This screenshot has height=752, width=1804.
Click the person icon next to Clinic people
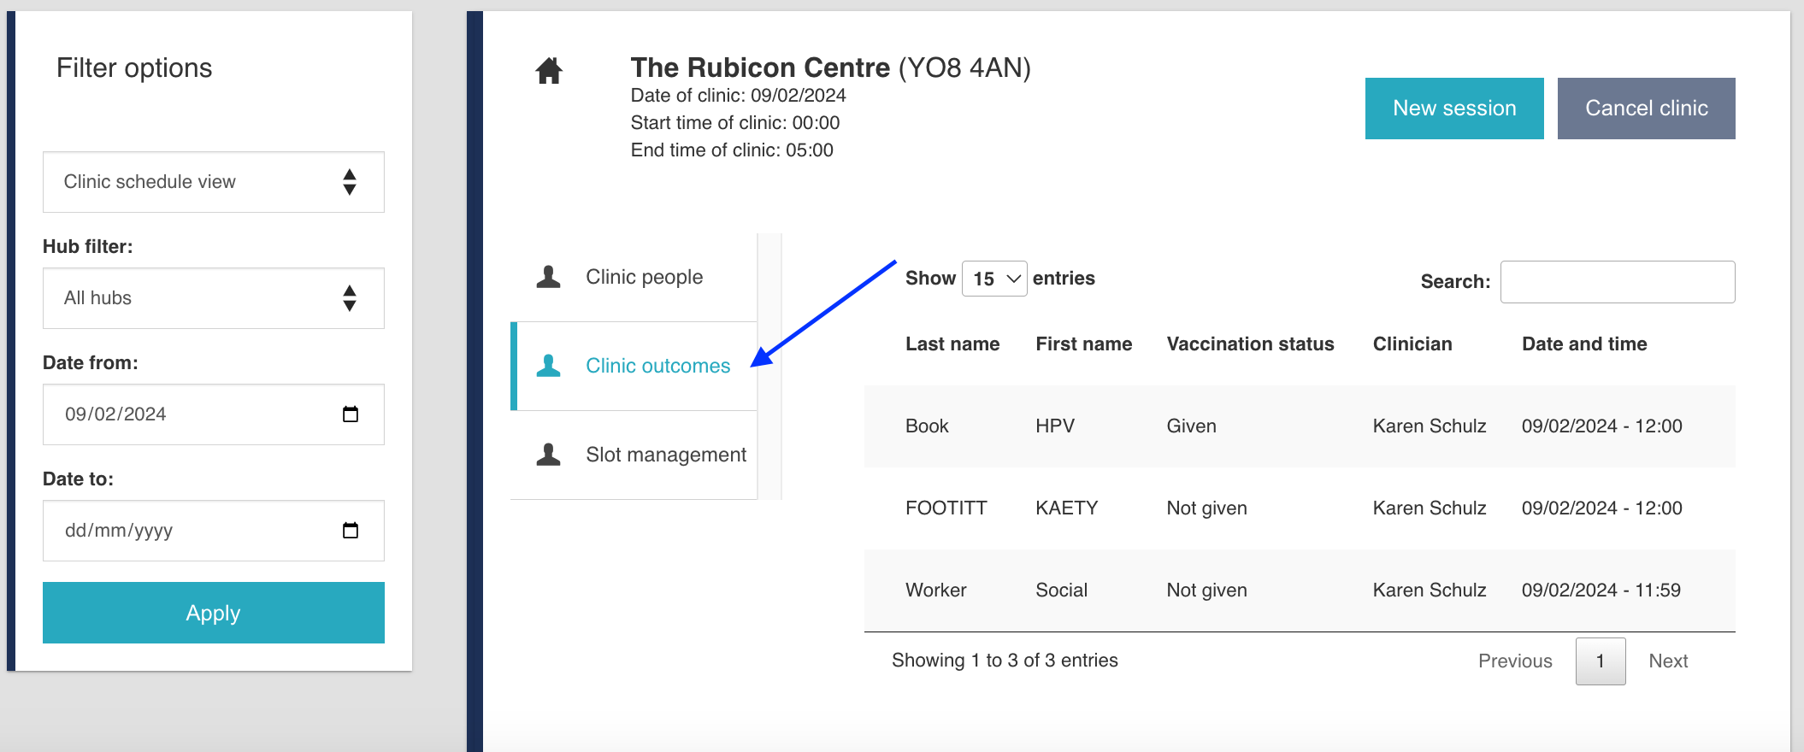click(x=548, y=277)
